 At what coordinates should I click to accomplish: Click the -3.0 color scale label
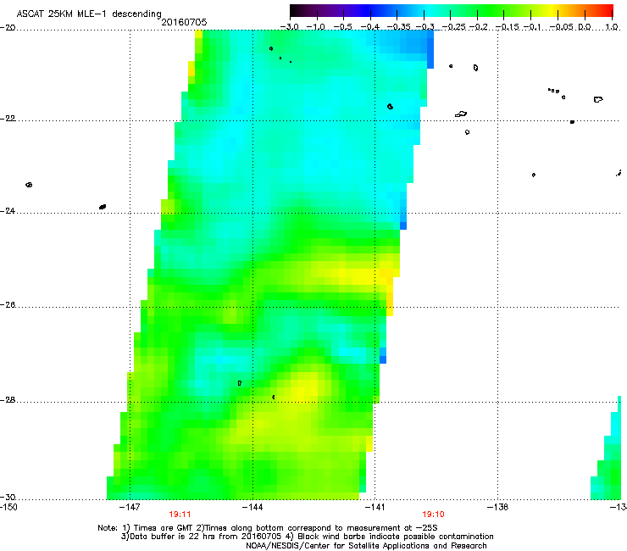tap(290, 27)
